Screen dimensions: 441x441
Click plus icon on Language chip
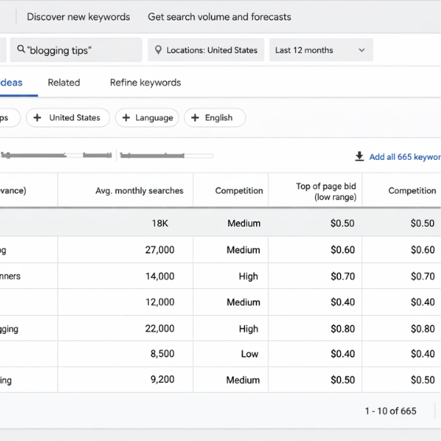[126, 117]
